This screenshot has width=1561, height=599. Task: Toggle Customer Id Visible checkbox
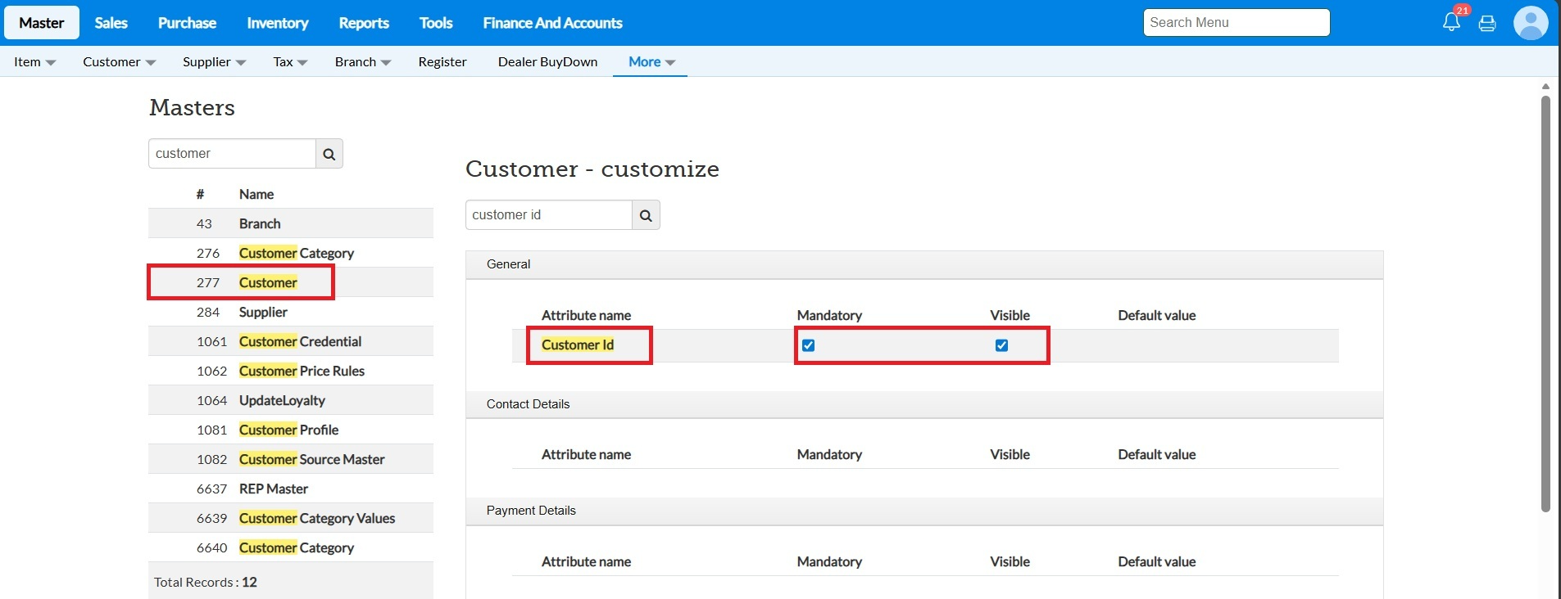(1001, 345)
